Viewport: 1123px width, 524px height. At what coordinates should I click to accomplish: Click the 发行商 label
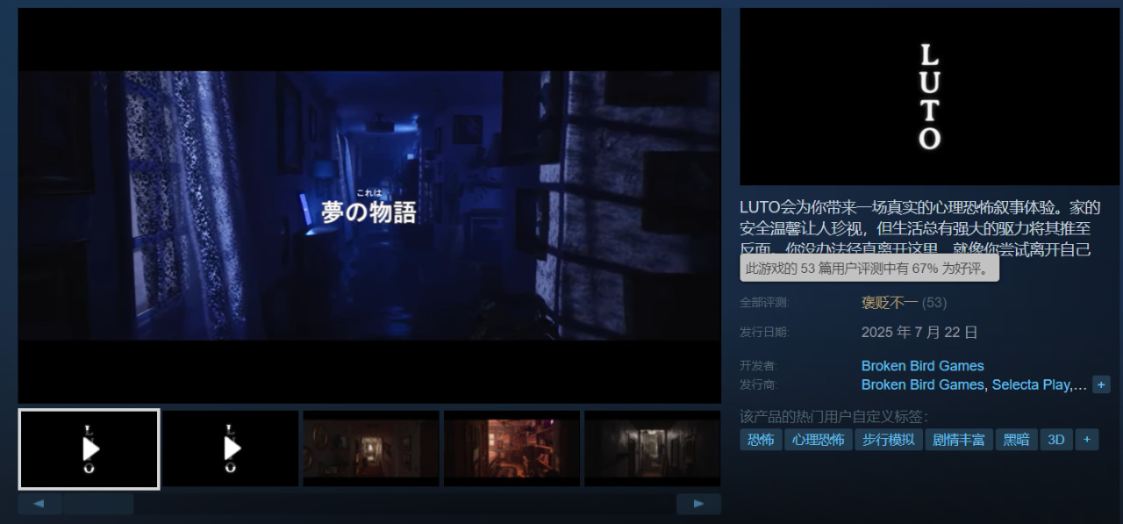pos(758,384)
